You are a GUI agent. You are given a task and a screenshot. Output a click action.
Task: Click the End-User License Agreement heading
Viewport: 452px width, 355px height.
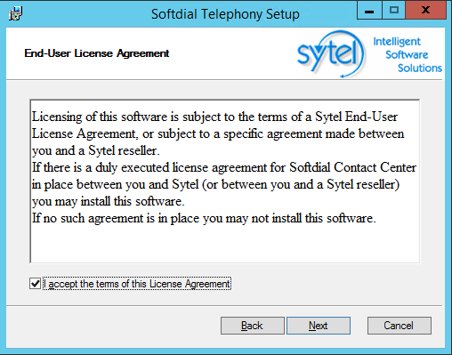click(x=97, y=53)
